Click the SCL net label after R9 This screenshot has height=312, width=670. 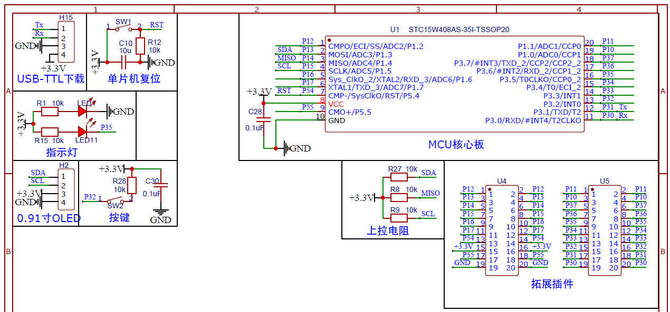tap(428, 214)
